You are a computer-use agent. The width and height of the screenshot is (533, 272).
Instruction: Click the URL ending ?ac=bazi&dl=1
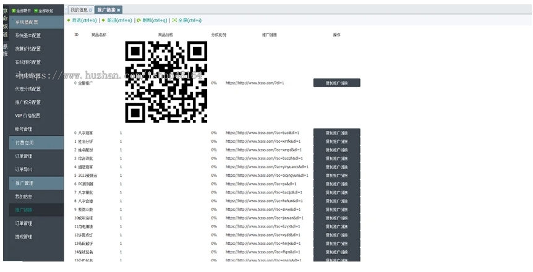(x=262, y=133)
